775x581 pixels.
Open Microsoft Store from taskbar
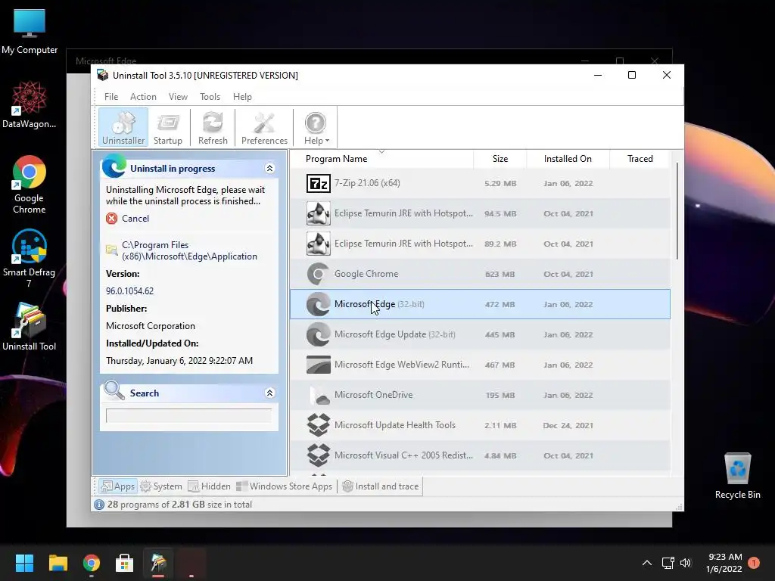point(125,563)
